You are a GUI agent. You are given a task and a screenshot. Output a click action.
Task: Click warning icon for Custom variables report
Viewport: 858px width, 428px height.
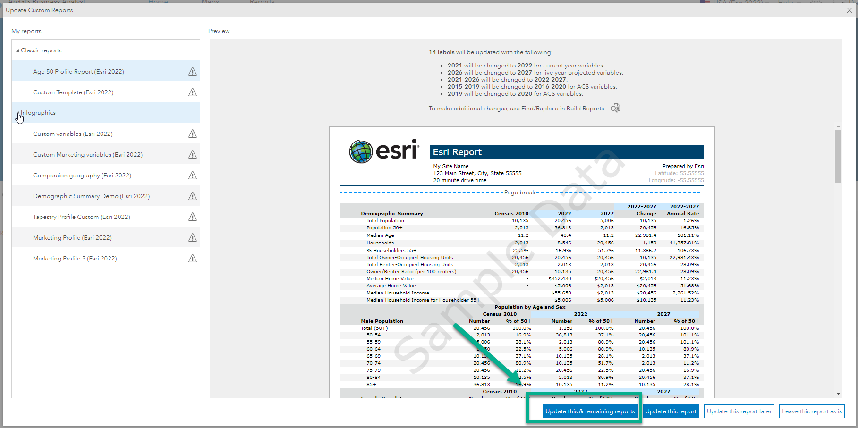click(x=193, y=134)
